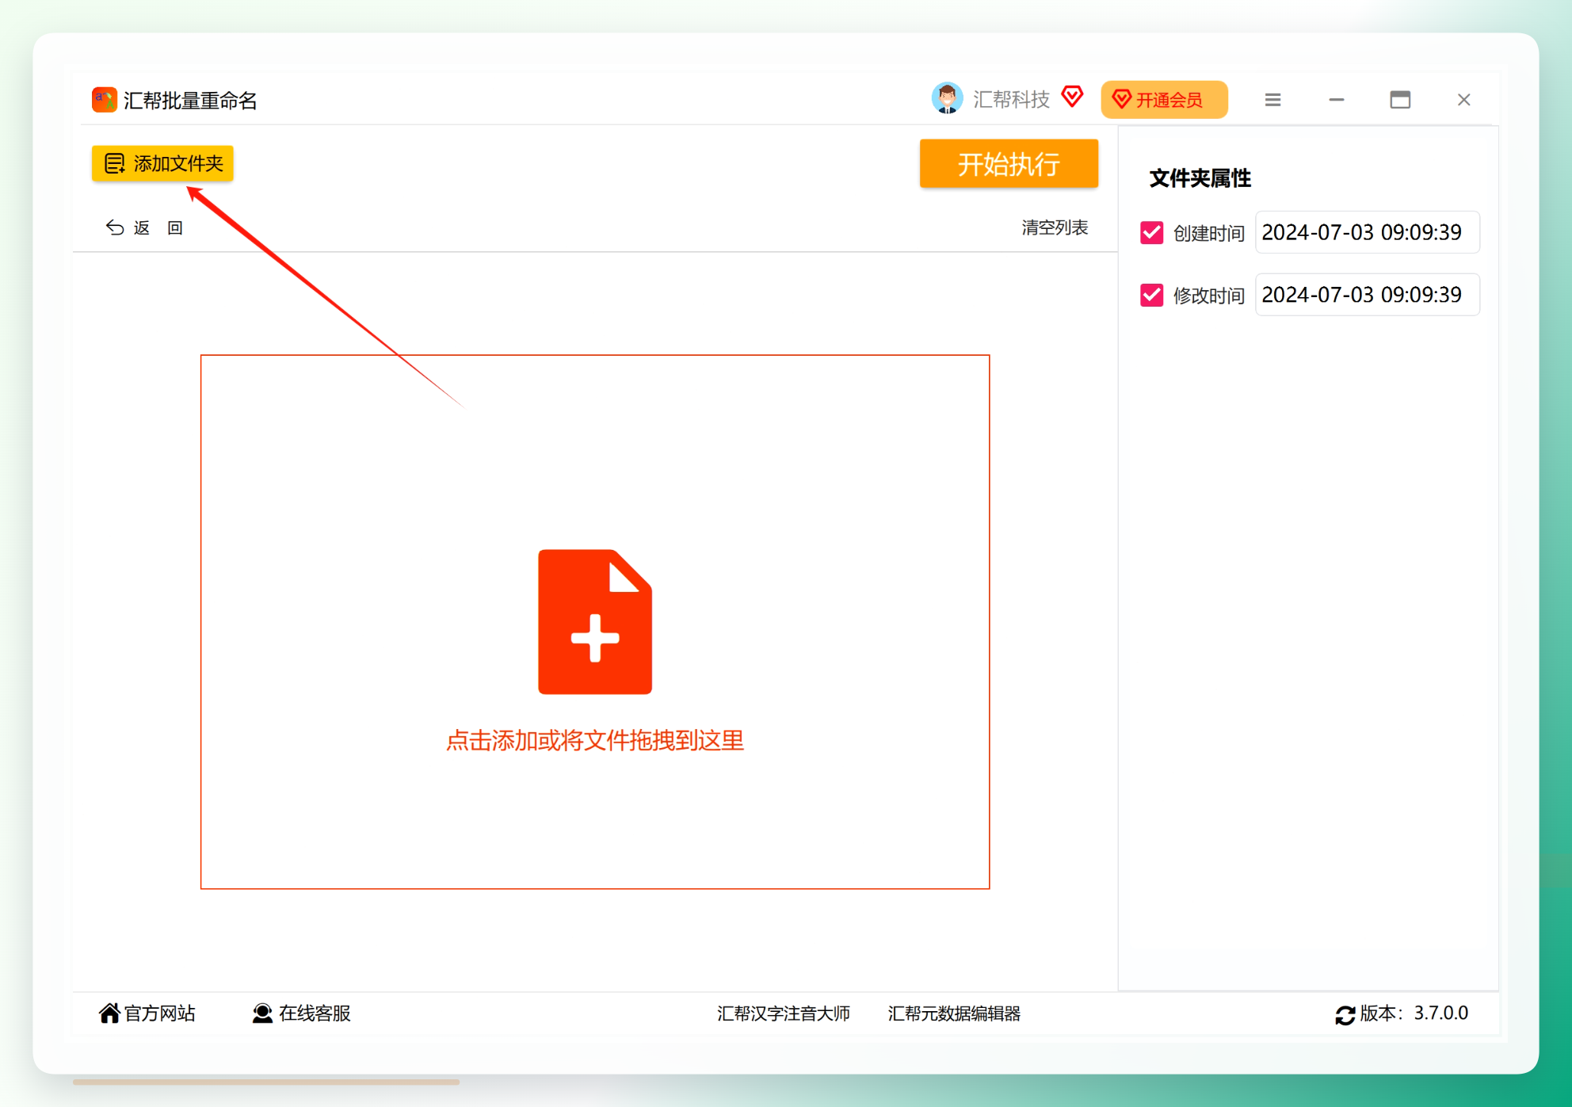The width and height of the screenshot is (1572, 1107).
Task: Uncheck the 创建时间 checkbox
Action: point(1151,233)
